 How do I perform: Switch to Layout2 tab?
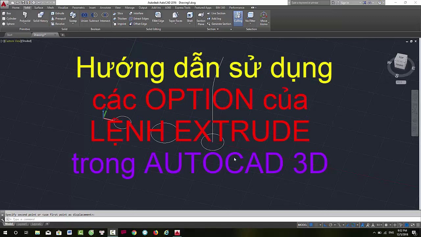pos(37,224)
